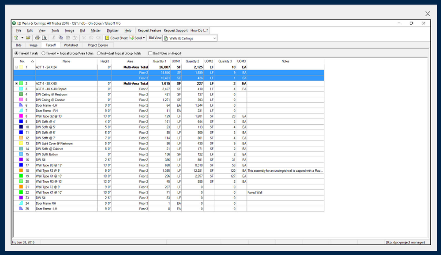
Task: Click the Door Frame - LH row icon
Action: 21,105
